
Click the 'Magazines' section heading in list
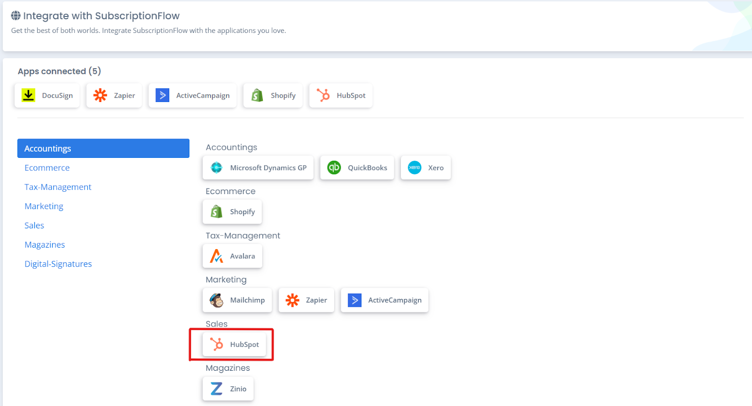(228, 368)
